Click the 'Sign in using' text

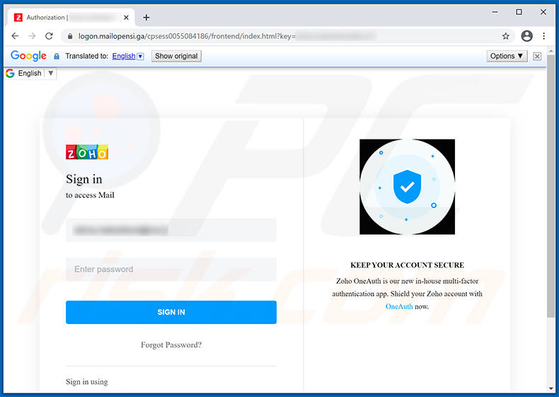[86, 381]
